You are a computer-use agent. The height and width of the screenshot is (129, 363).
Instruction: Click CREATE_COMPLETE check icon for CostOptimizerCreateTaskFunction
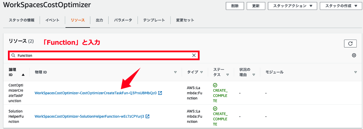[215, 85]
